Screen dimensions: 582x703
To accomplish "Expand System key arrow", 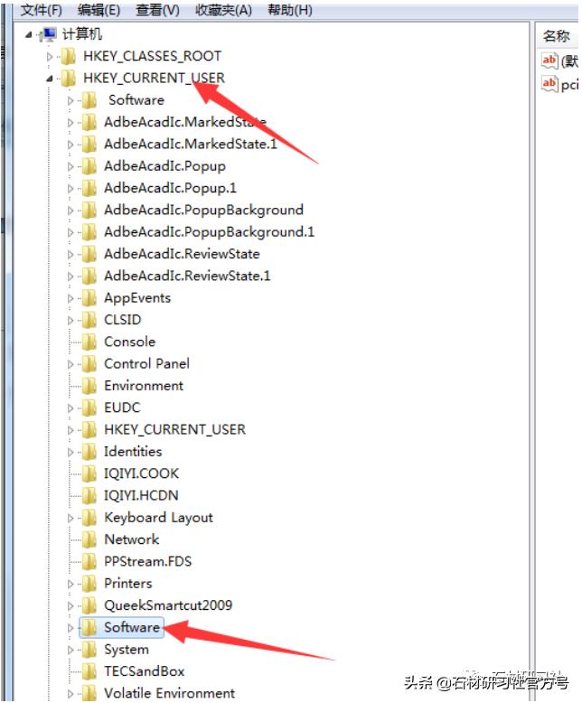I will pyautogui.click(x=70, y=650).
